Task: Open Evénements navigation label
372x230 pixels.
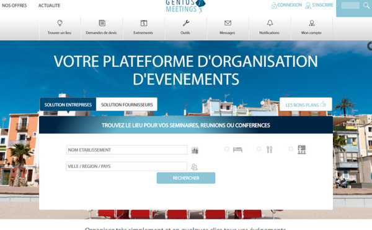Action: tap(143, 33)
